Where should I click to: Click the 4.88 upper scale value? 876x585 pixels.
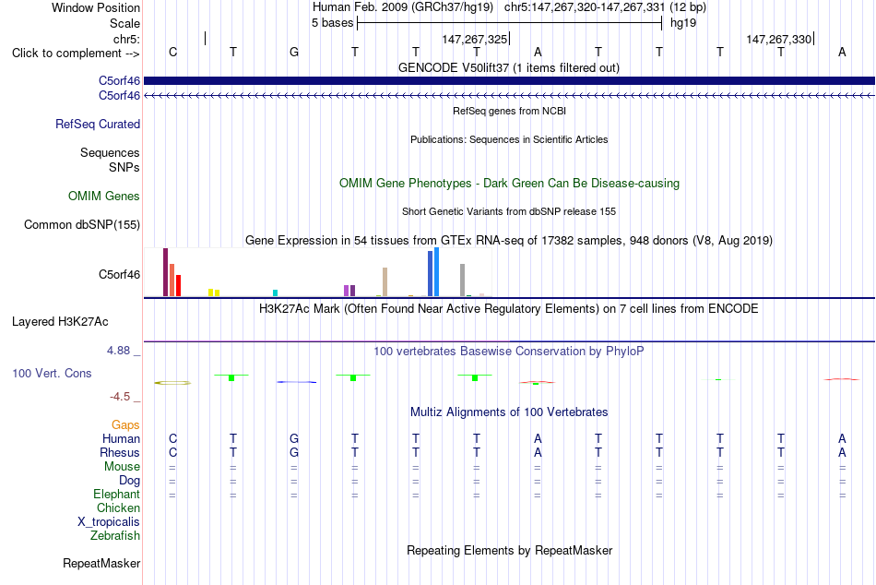118,351
